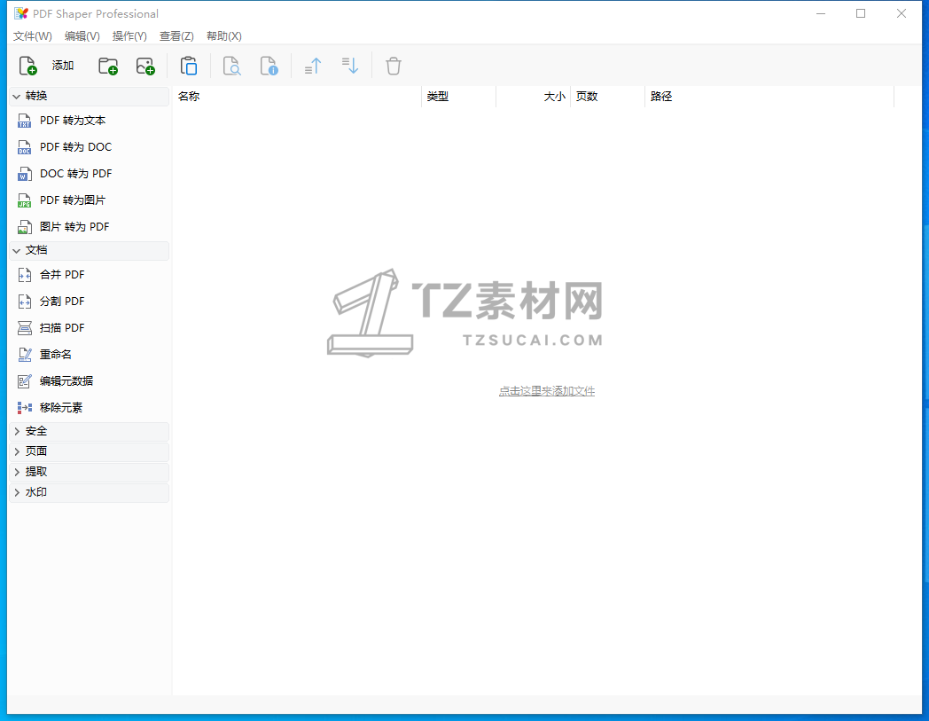Click the 点击这里来添加文件 link
This screenshot has height=721, width=929.
click(547, 391)
